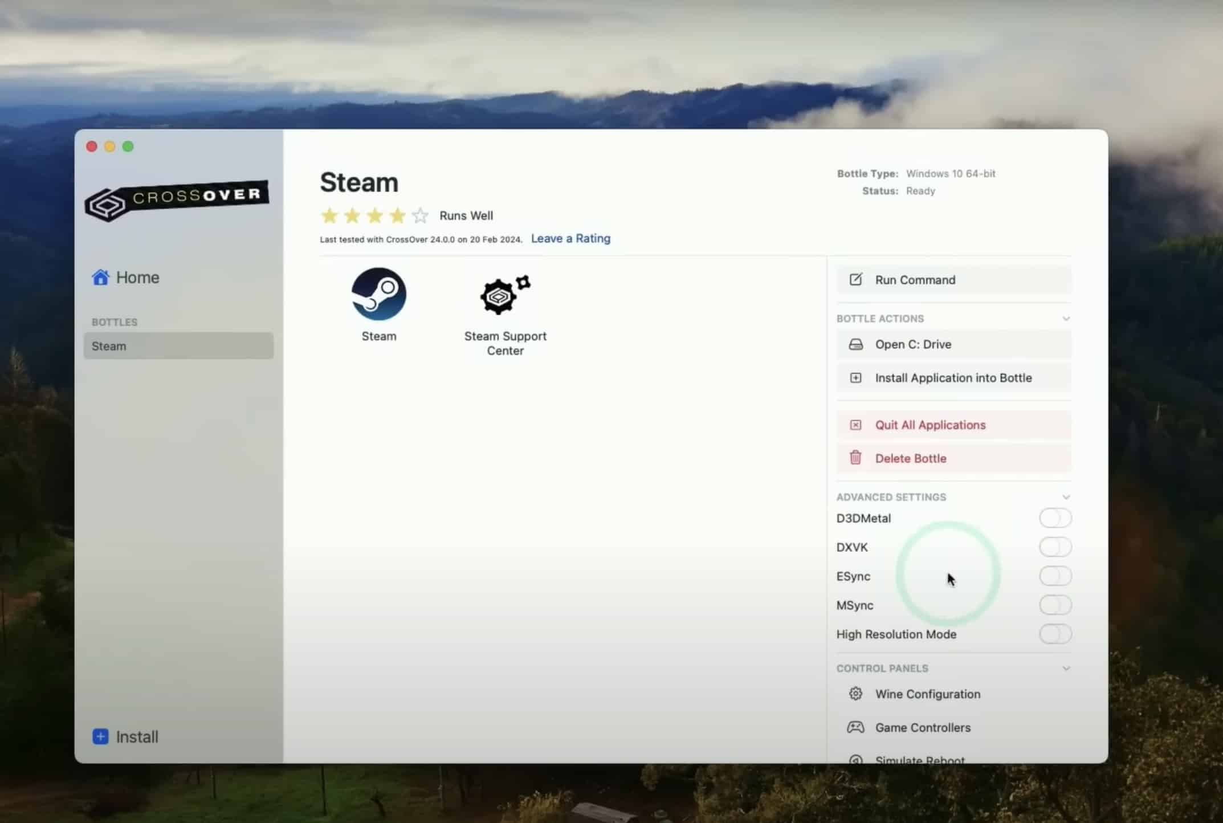
Task: Click the fifth empty rating star
Action: pos(420,215)
